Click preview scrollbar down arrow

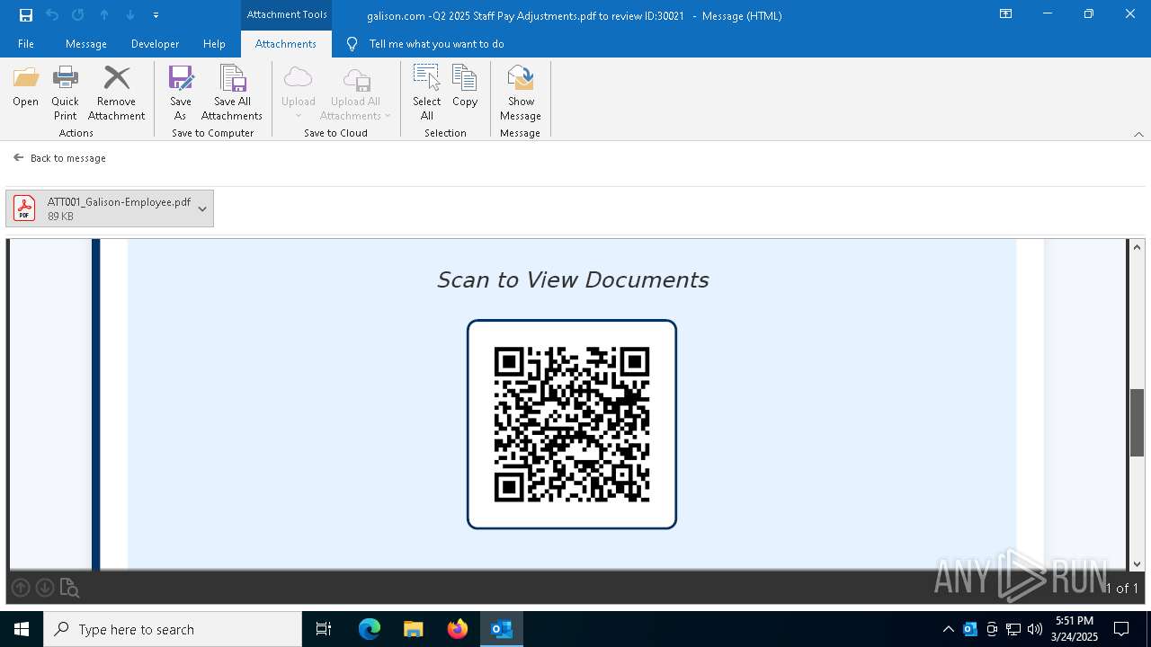click(1138, 564)
